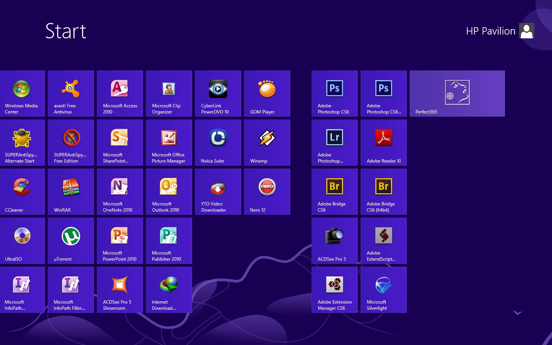Viewport: 552px width, 345px height.
Task: Open Microsoft Publisher 2010
Action: [x=169, y=241]
